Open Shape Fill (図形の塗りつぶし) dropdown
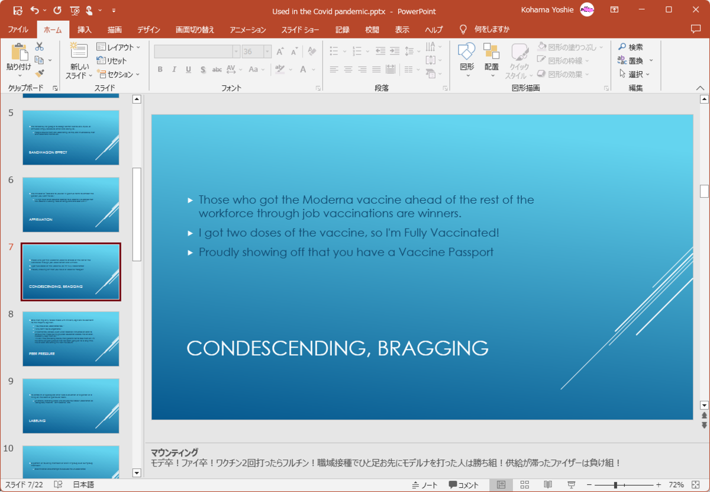Image resolution: width=710 pixels, height=492 pixels. tap(570, 47)
